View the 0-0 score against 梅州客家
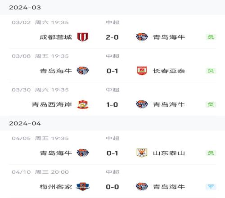225x198 pixels. (x=112, y=187)
